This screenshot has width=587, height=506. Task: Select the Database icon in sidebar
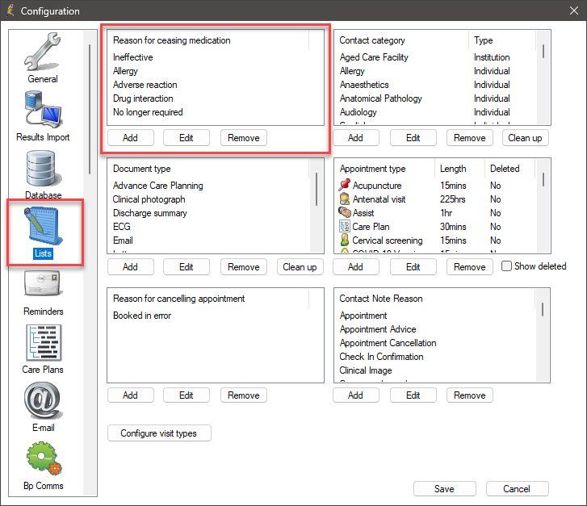[43, 169]
